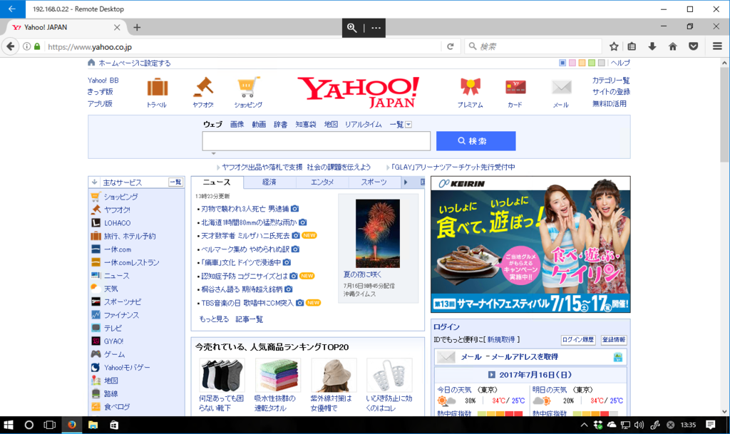The height and width of the screenshot is (434, 730).
Task: Select the 知恵袋 search category
Action: 306,124
